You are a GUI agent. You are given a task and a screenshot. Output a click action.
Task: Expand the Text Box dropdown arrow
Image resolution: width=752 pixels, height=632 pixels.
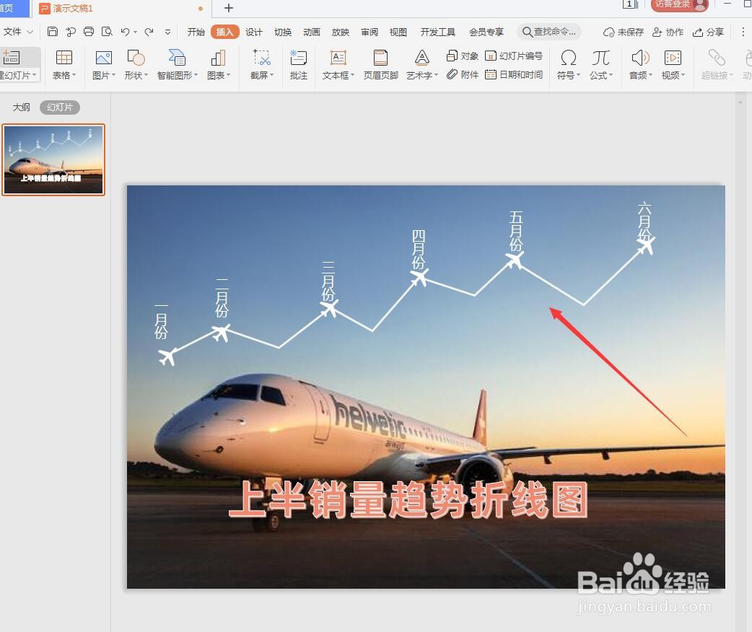pos(352,75)
